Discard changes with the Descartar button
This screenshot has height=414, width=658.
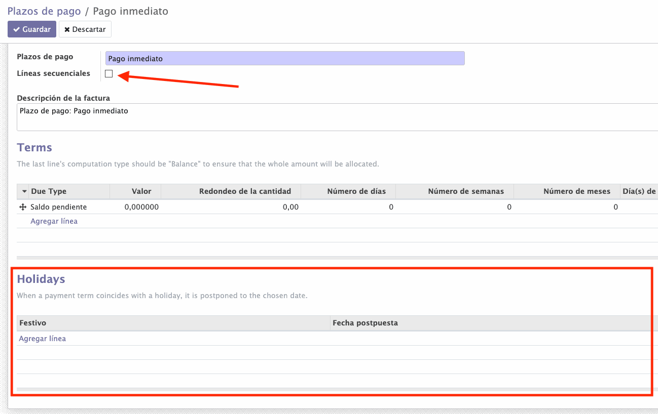pyautogui.click(x=85, y=29)
